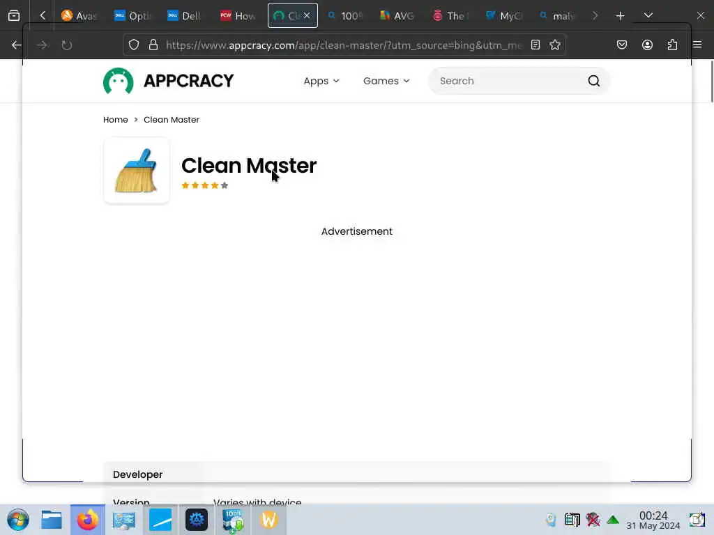The image size is (714, 535).
Task: Click Firefox icon in taskbar
Action: click(x=87, y=520)
